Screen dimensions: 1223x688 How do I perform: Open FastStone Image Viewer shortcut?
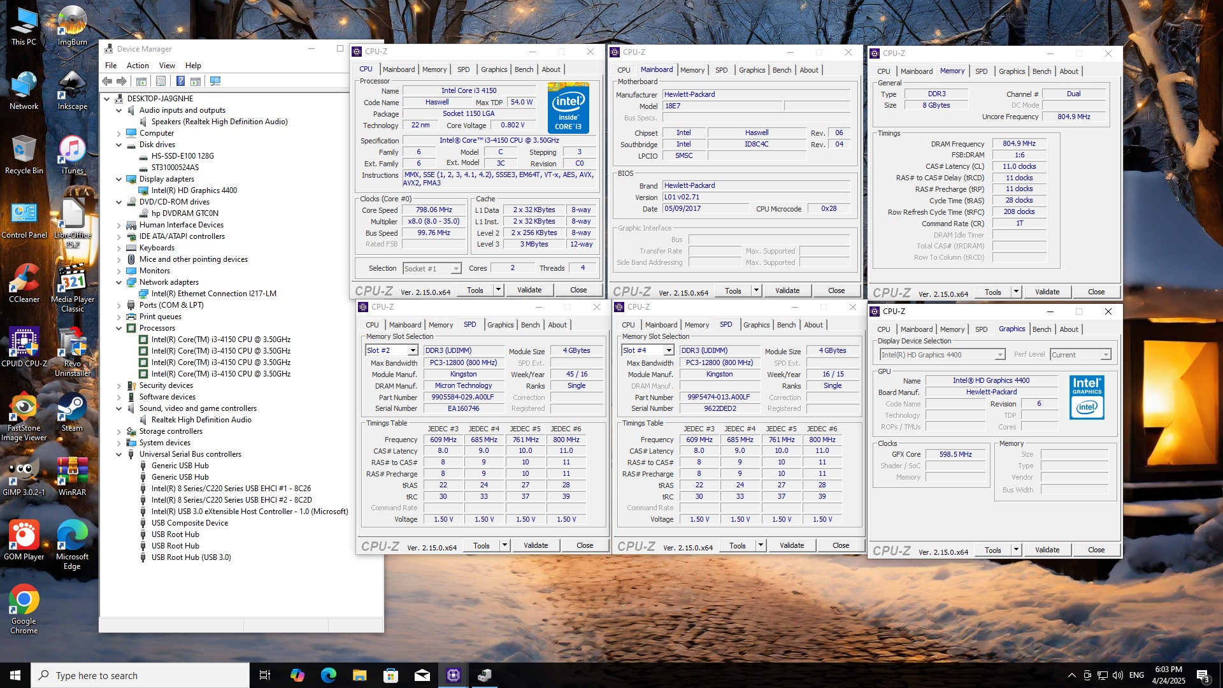point(24,417)
